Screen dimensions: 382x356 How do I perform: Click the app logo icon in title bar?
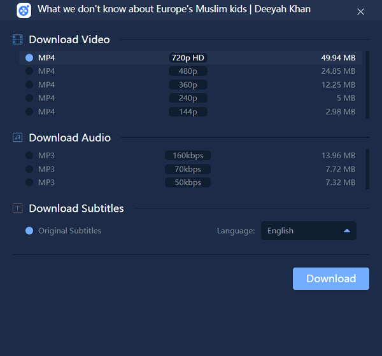click(24, 10)
